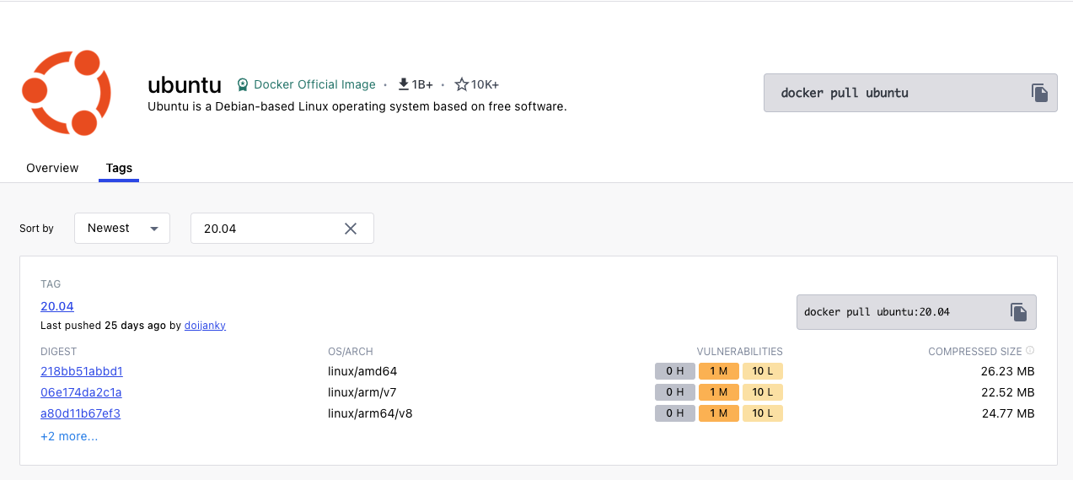Click the 22.52 MB size value
Viewport: 1073px width, 480px height.
[x=1008, y=392]
